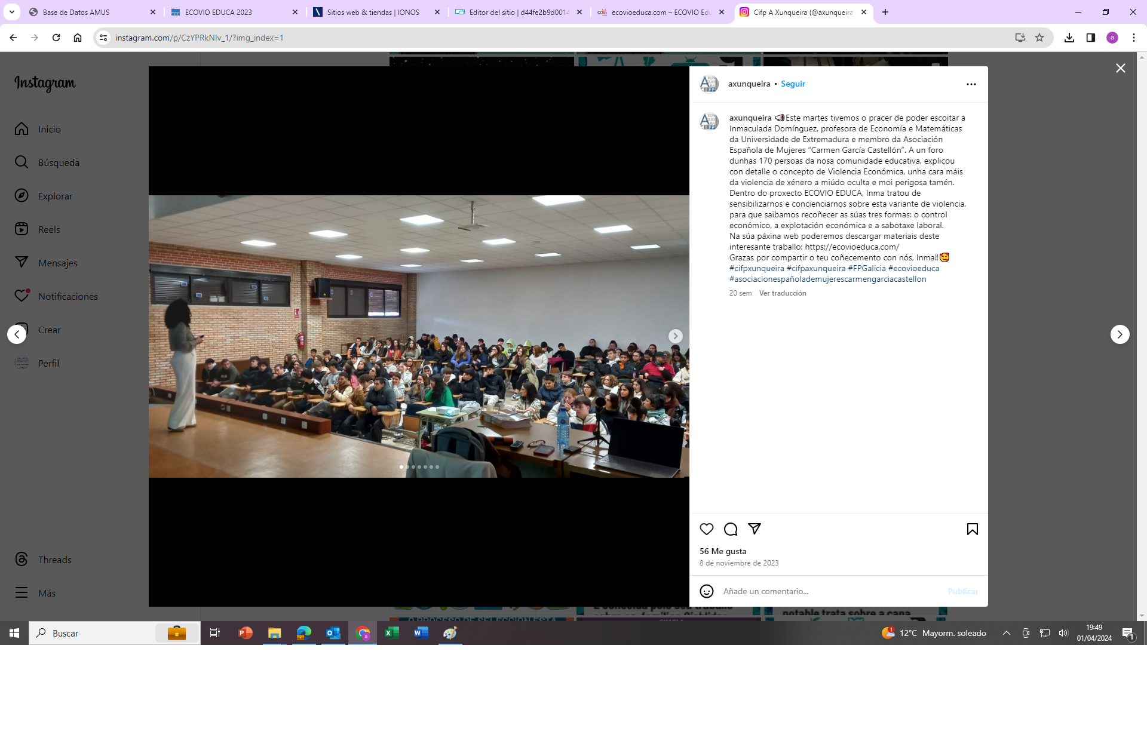This screenshot has width=1147, height=756.
Task: Bookmark page with Chrome star icon
Action: (x=1039, y=38)
